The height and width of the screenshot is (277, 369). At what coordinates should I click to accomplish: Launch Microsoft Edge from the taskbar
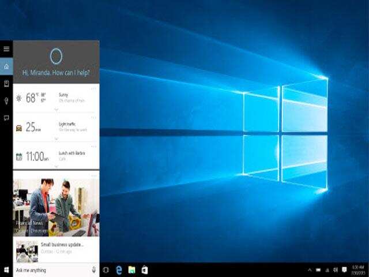[119, 270]
